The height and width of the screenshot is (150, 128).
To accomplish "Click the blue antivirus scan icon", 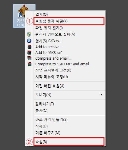I will (x=29, y=41).
